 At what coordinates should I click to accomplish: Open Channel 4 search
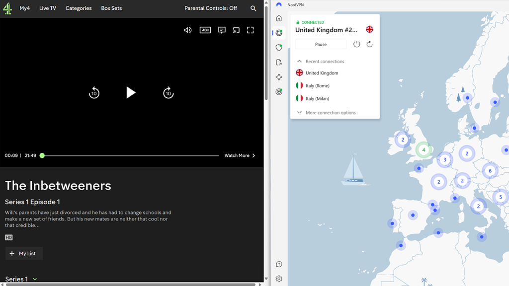click(x=253, y=8)
